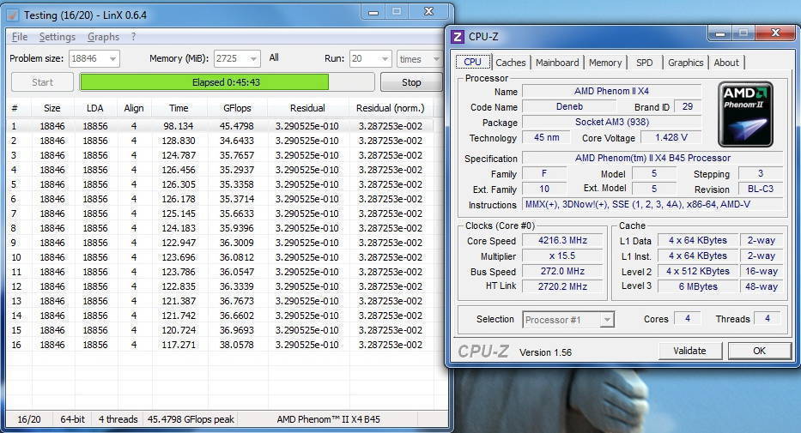Click the Residual (norm.) column header

[391, 108]
